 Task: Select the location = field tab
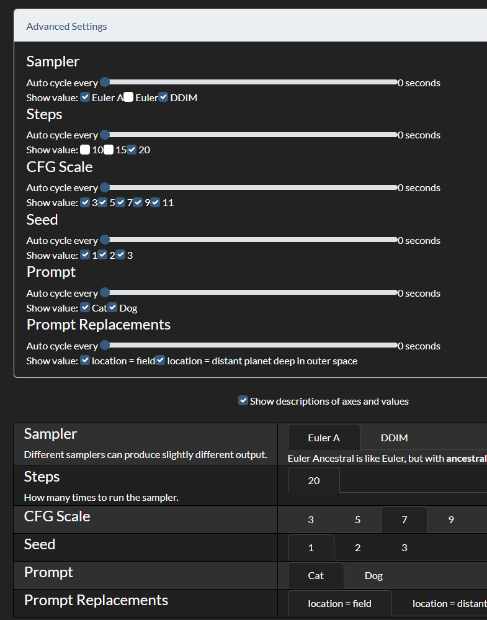pos(339,604)
